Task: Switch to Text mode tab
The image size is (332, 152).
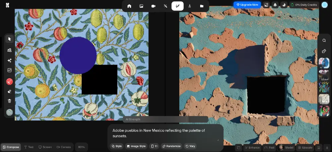Action: coord(29,147)
